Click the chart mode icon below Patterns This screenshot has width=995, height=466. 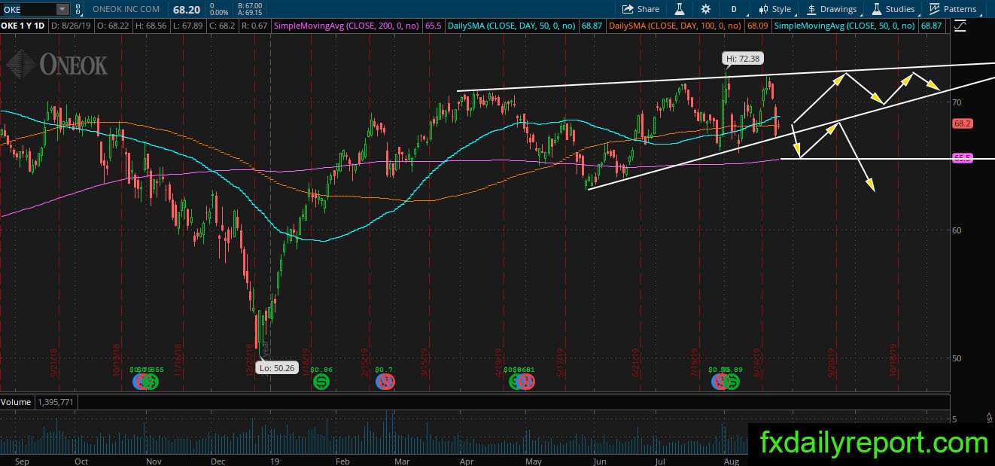coord(960,26)
